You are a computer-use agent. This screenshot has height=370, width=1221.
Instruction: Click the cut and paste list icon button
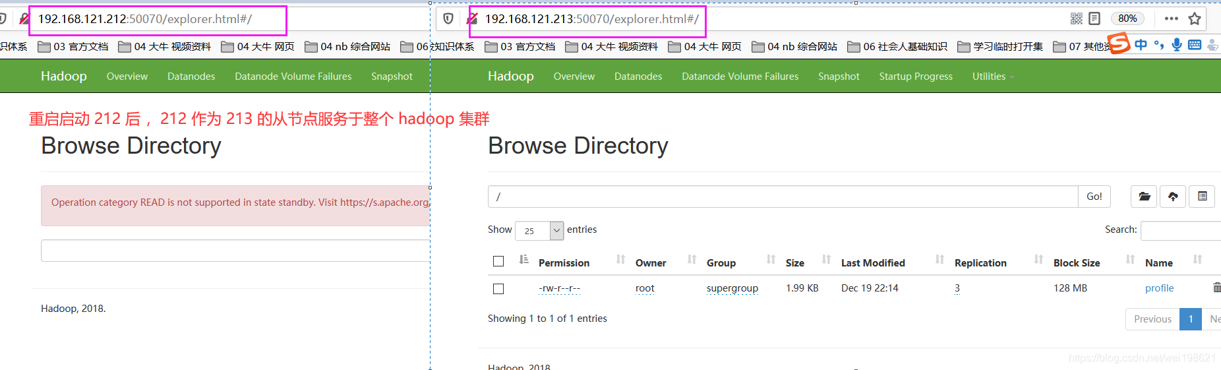1202,197
